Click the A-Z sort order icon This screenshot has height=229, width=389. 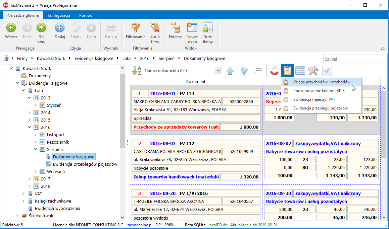tap(137, 71)
